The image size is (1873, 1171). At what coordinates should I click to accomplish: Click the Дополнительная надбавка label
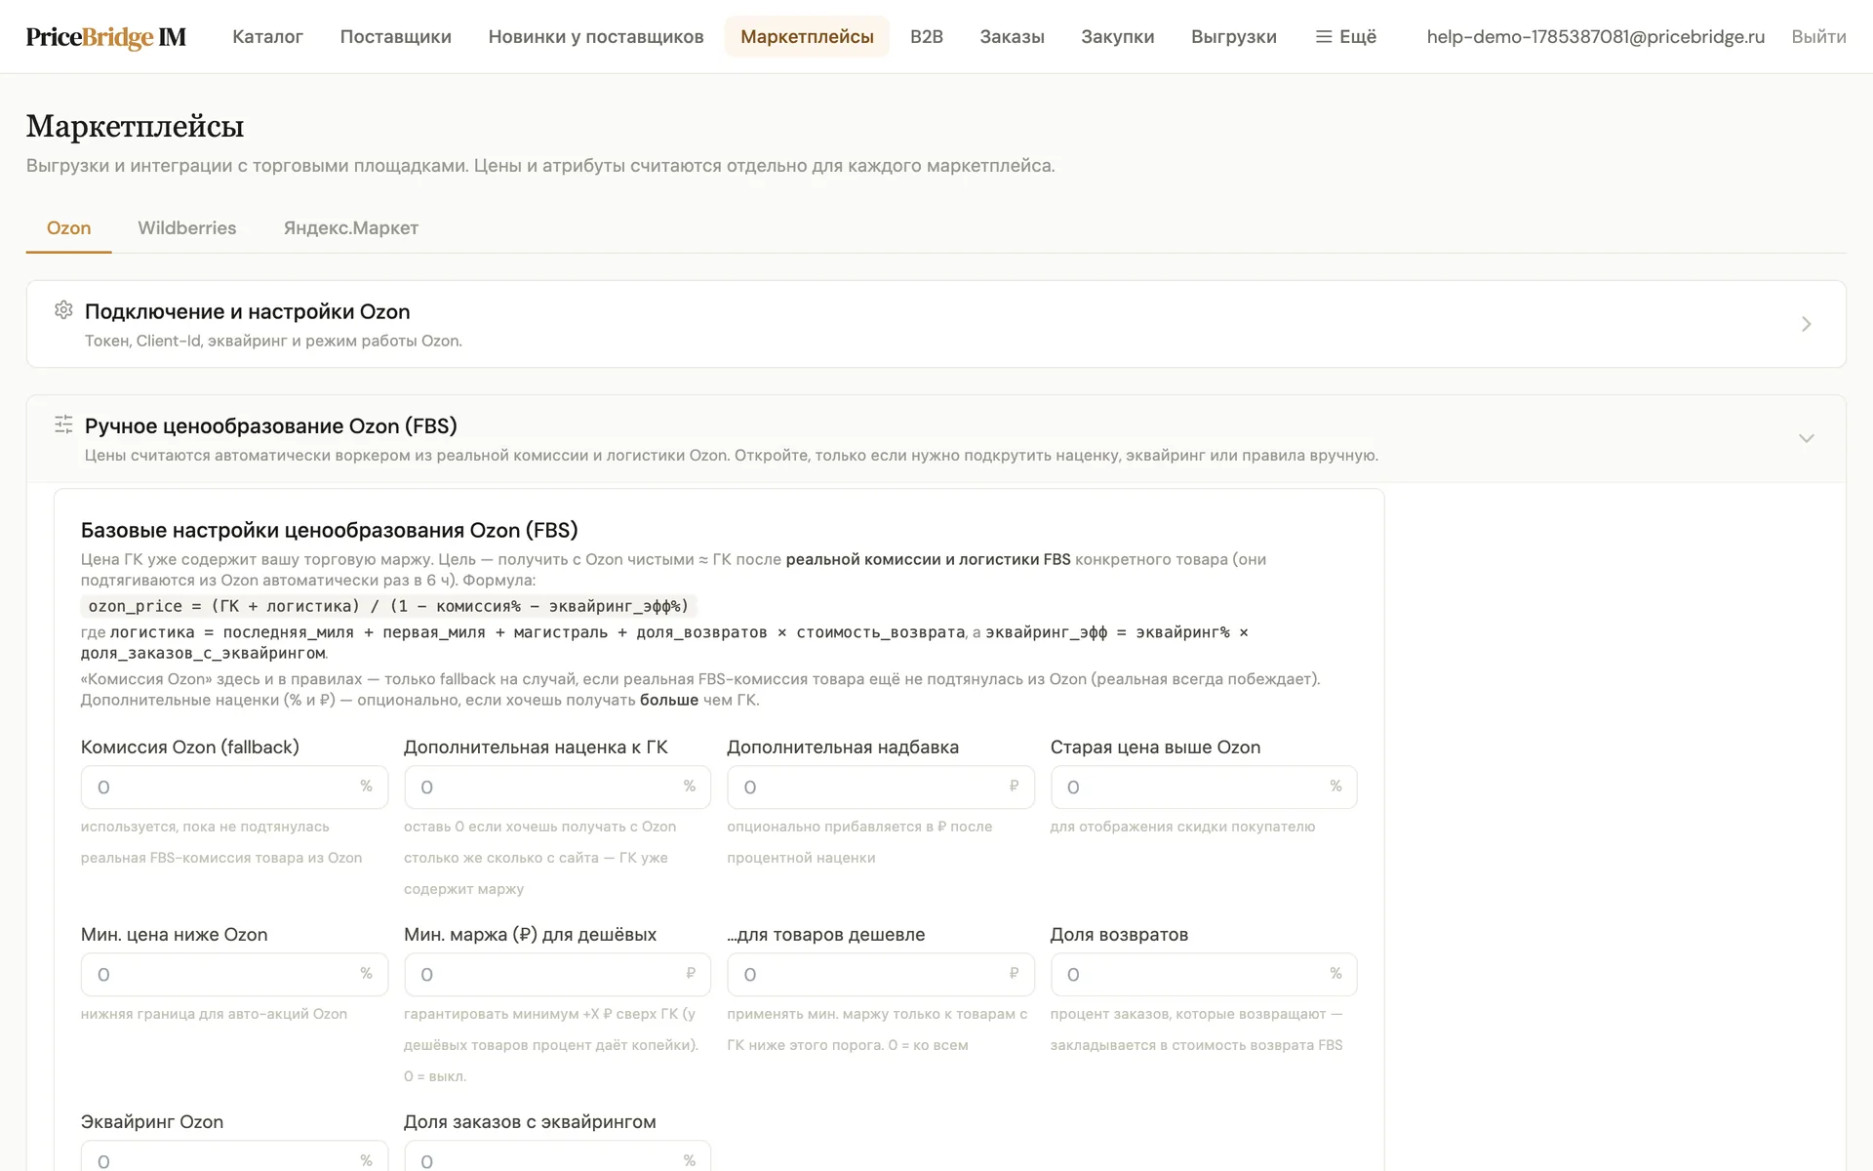pos(843,747)
